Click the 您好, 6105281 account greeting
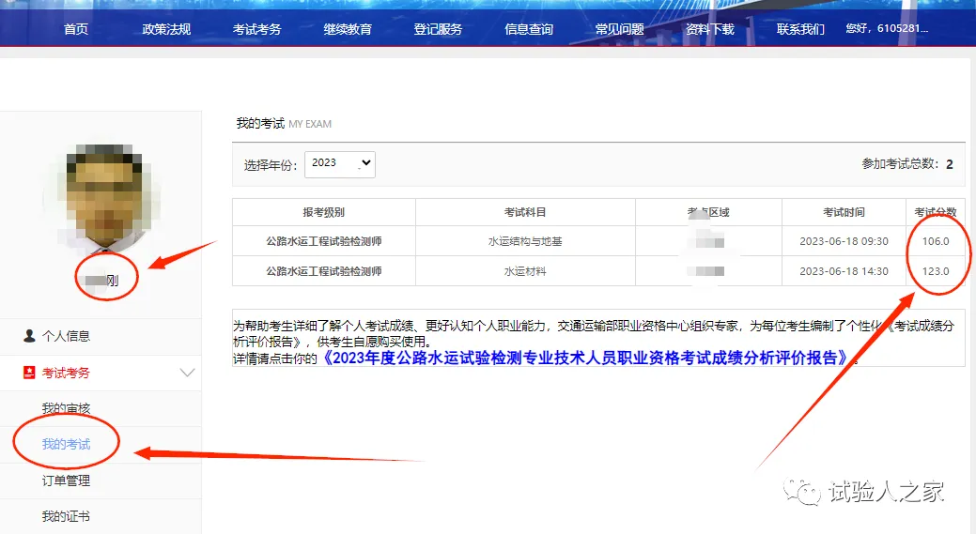This screenshot has width=976, height=534. pos(887,28)
